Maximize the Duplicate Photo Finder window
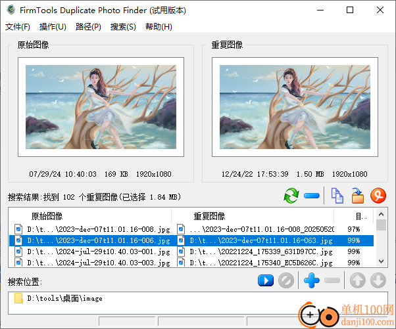This screenshot has width=396, height=329. tap(350, 10)
